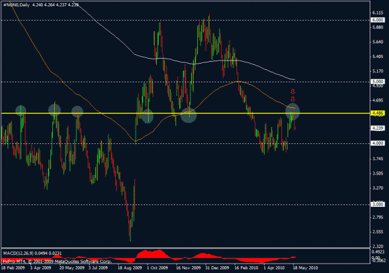Click the 2.555 price axis label

click(378, 232)
